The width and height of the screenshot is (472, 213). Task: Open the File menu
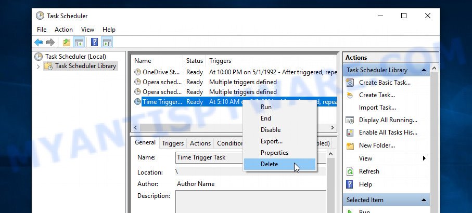[x=42, y=30]
